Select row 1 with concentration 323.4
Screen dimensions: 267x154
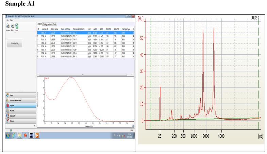[85, 33]
